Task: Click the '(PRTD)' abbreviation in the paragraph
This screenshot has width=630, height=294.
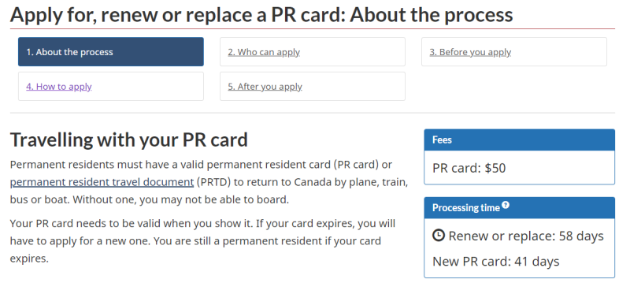Action: 213,182
